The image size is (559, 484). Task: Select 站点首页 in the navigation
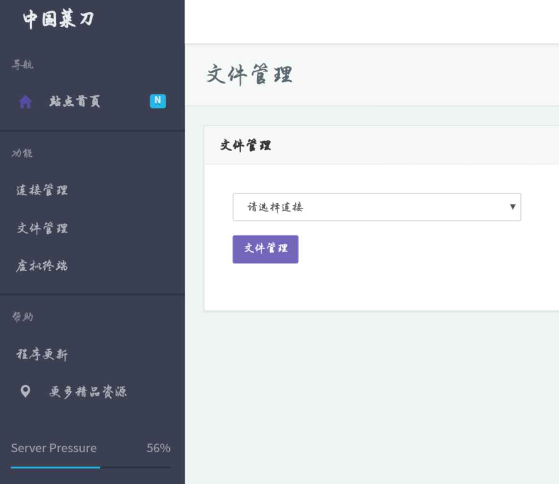[x=75, y=101]
